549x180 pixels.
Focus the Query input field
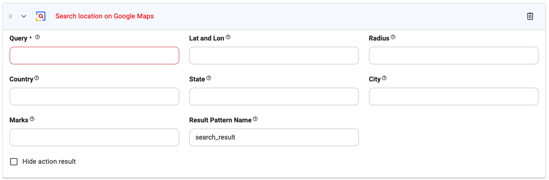tap(94, 56)
